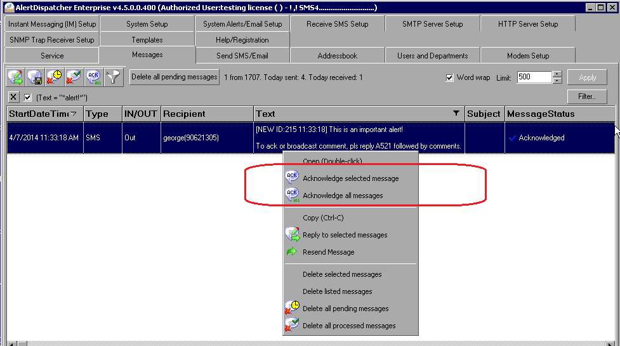The height and width of the screenshot is (346, 620).
Task: Open the Templates tab
Action: (x=147, y=39)
